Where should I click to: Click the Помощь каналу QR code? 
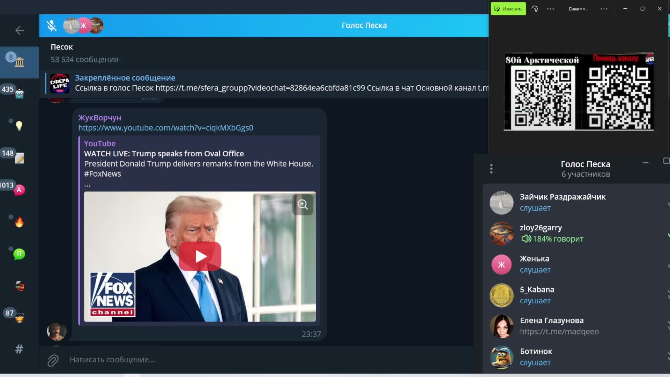coord(618,98)
